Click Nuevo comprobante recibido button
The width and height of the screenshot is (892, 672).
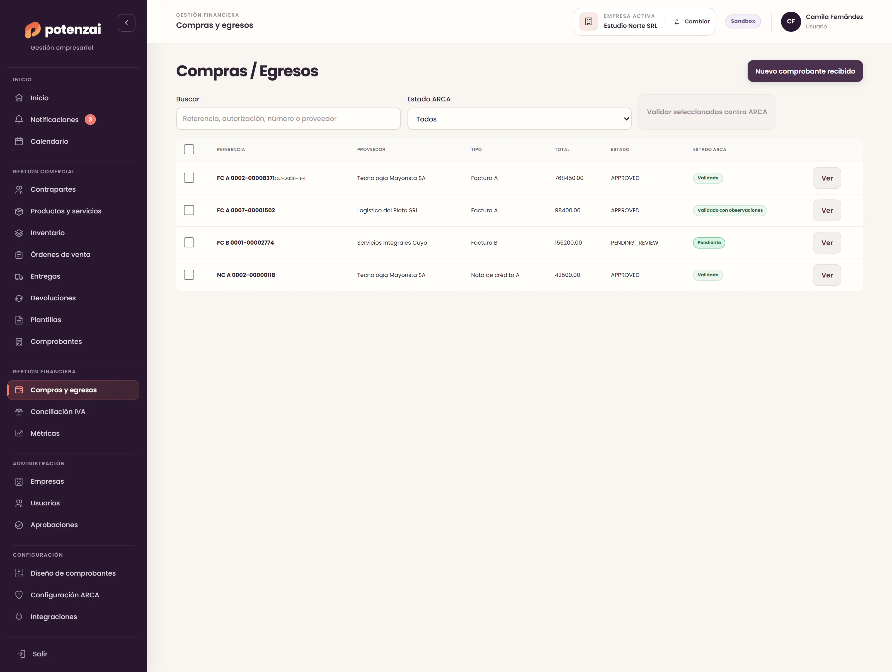coord(805,71)
